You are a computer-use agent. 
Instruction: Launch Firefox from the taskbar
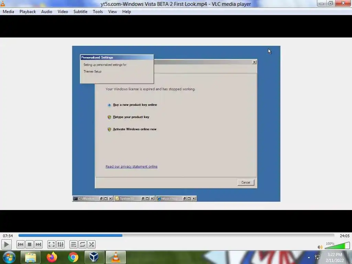pyautogui.click(x=52, y=257)
